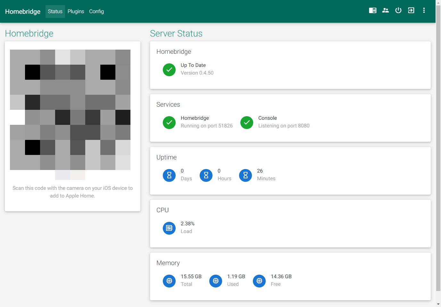Switch to the Config tab
The width and height of the screenshot is (441, 307).
click(96, 12)
